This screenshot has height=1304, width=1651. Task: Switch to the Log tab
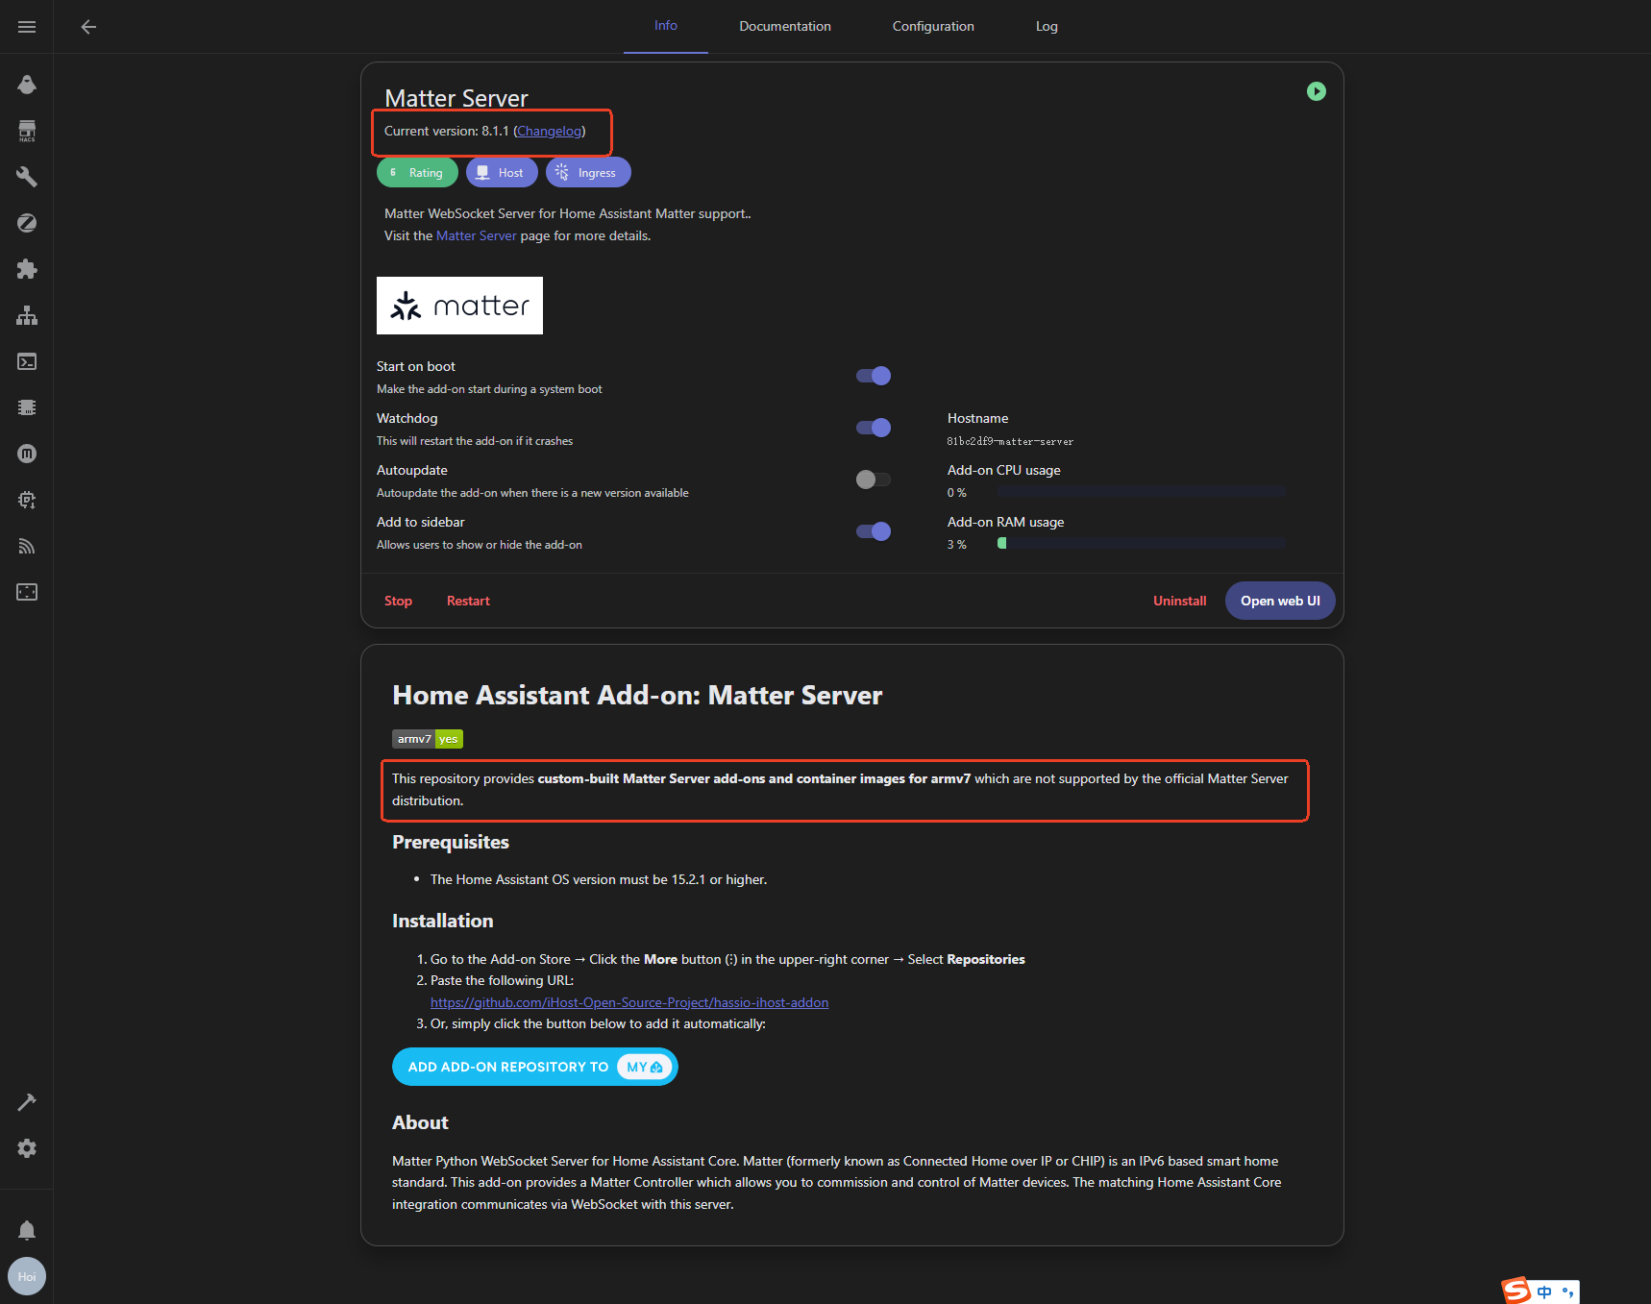(1047, 26)
